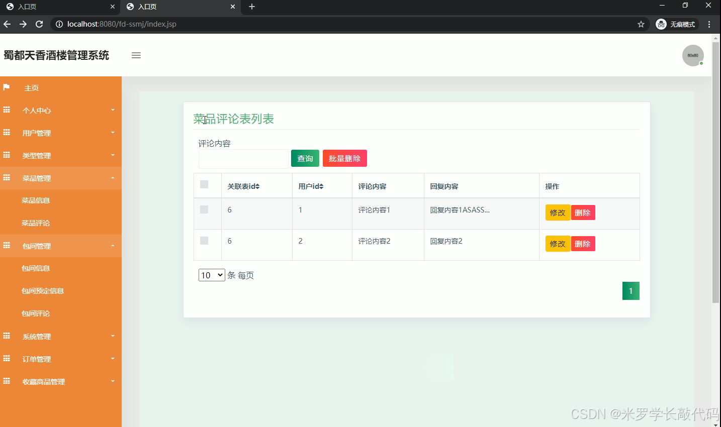Click the grid icon beside 用户管理
The width and height of the screenshot is (721, 427).
coord(7,133)
